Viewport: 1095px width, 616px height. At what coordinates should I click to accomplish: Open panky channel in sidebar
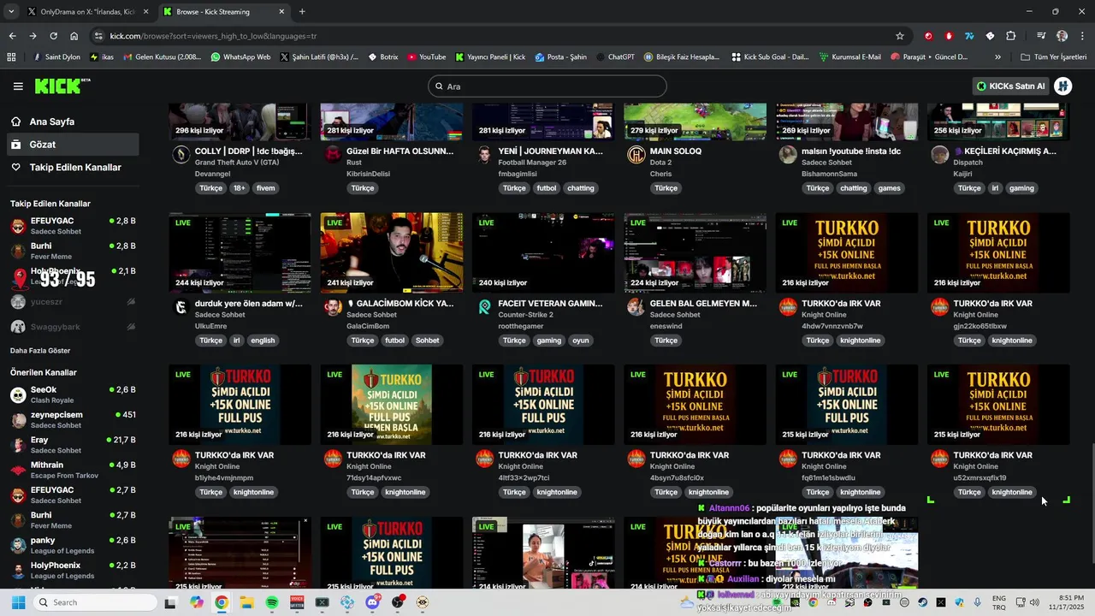(x=73, y=545)
